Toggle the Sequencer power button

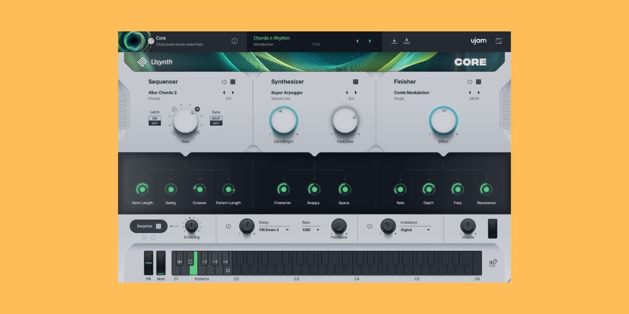tap(224, 82)
